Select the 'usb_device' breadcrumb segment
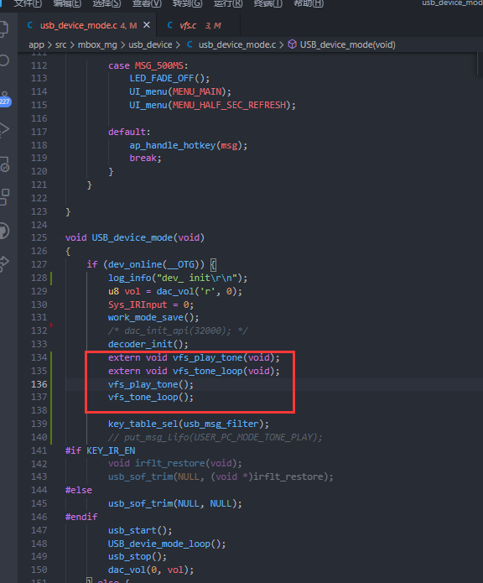 [x=150, y=45]
